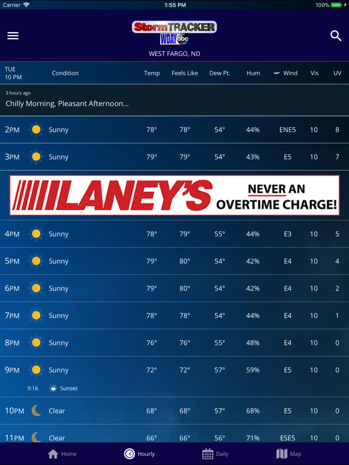Open the hamburger menu

[x=13, y=36]
